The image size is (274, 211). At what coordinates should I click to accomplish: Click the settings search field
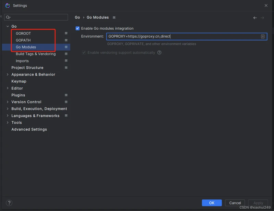pyautogui.click(x=37, y=17)
